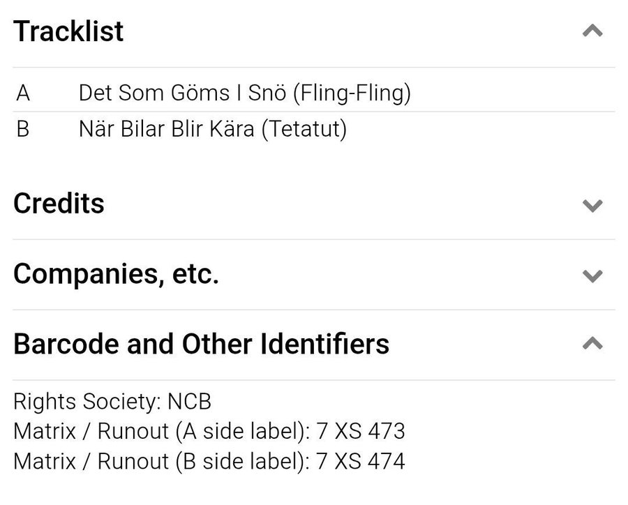Select track När Bilar Blir Kära

pos(166,130)
